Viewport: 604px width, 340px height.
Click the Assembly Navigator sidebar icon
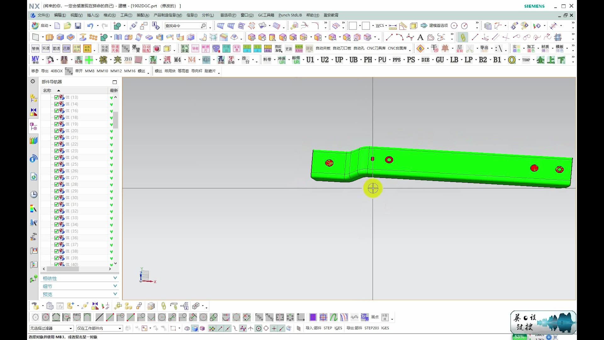(x=34, y=98)
